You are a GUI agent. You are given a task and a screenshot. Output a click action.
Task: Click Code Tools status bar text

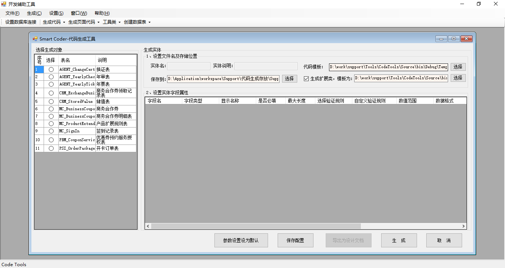14,264
